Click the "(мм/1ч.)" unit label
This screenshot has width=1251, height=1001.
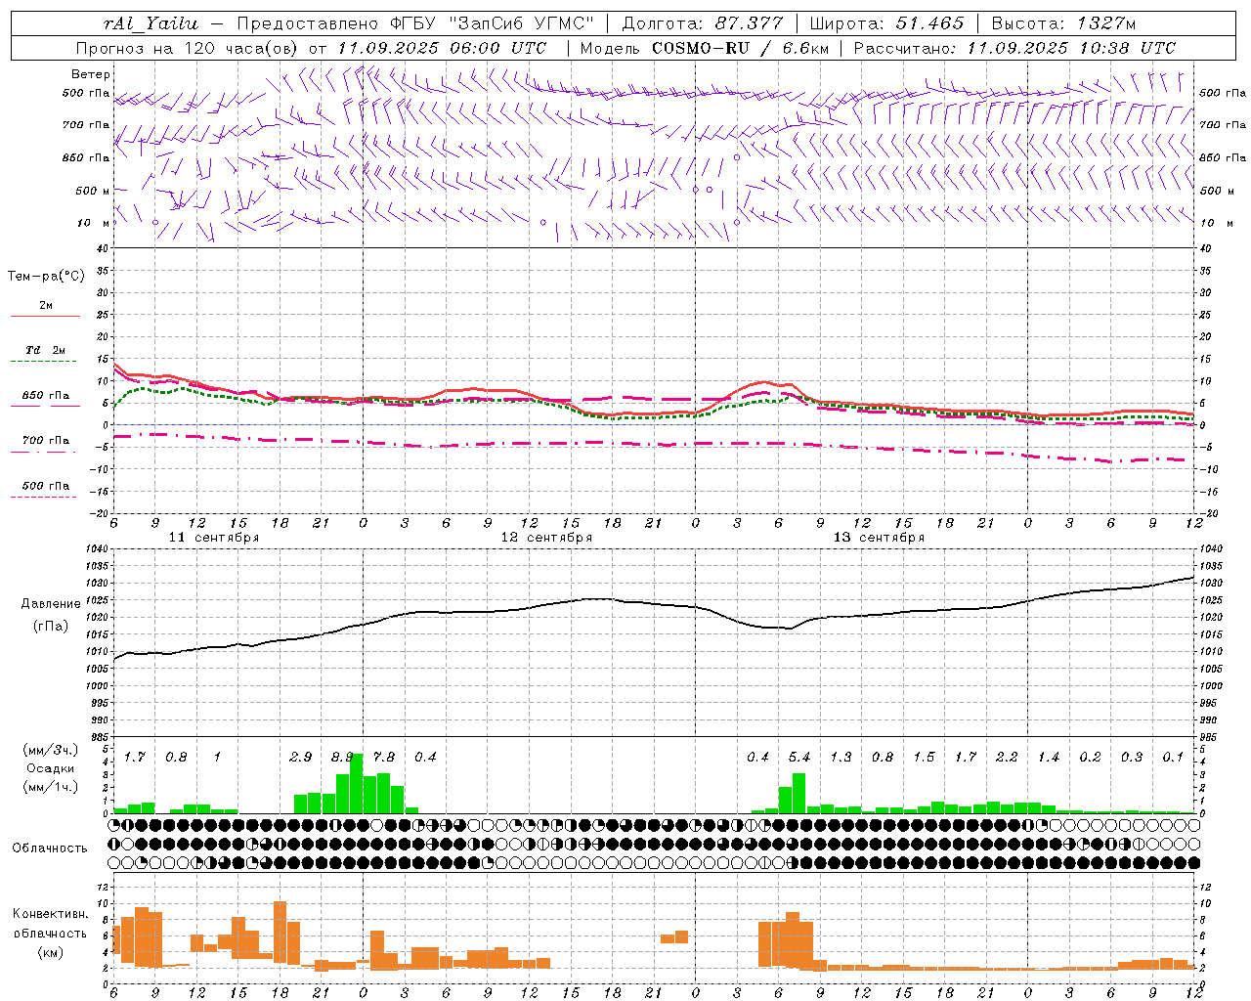coord(51,787)
